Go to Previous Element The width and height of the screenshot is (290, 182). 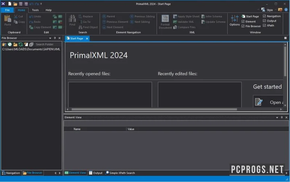[x=115, y=22]
